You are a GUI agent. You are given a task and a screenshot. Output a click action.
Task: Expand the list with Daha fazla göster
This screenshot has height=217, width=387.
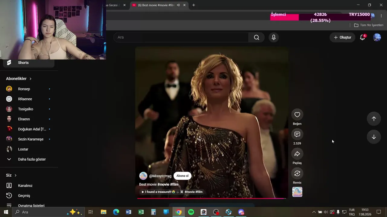[29, 159]
